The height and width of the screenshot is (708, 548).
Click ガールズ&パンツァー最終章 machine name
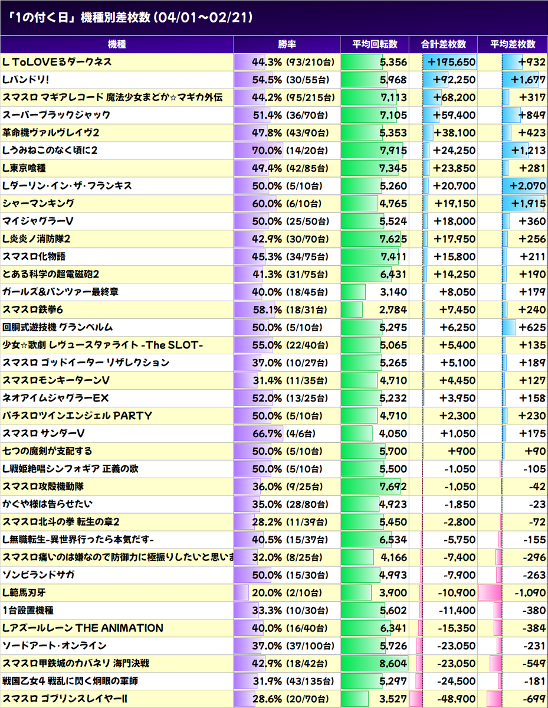(60, 292)
